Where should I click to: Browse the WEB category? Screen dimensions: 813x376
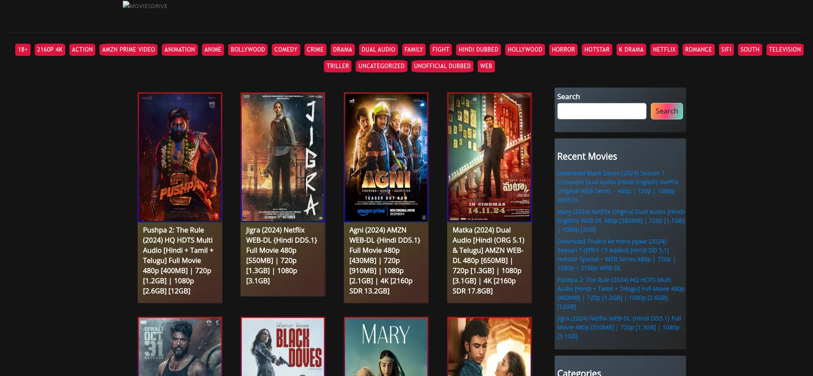click(x=486, y=66)
